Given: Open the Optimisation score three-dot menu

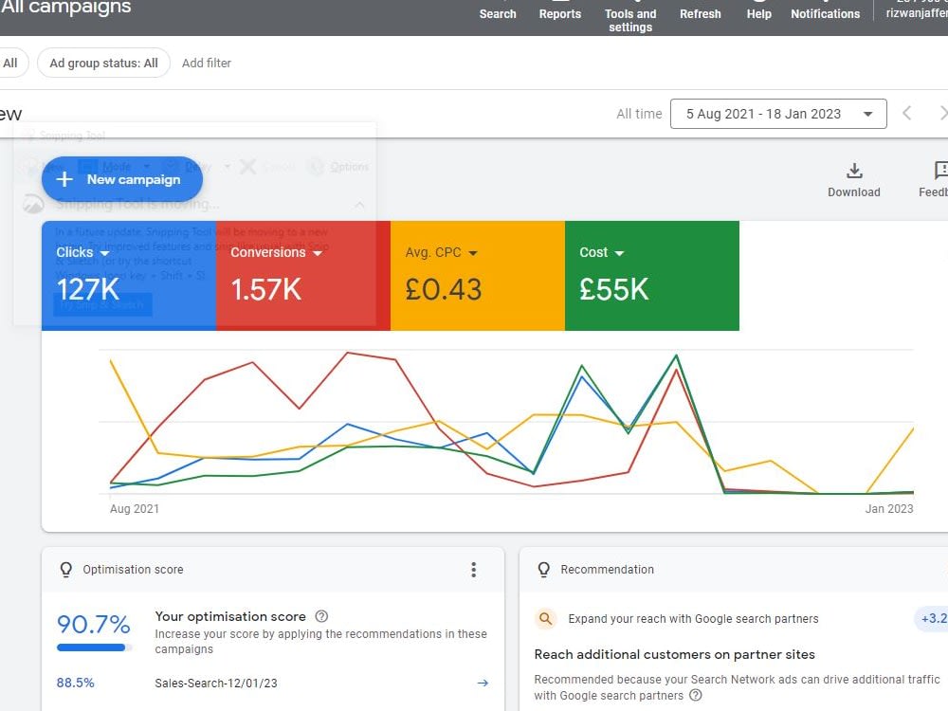Looking at the screenshot, I should pyautogui.click(x=473, y=570).
